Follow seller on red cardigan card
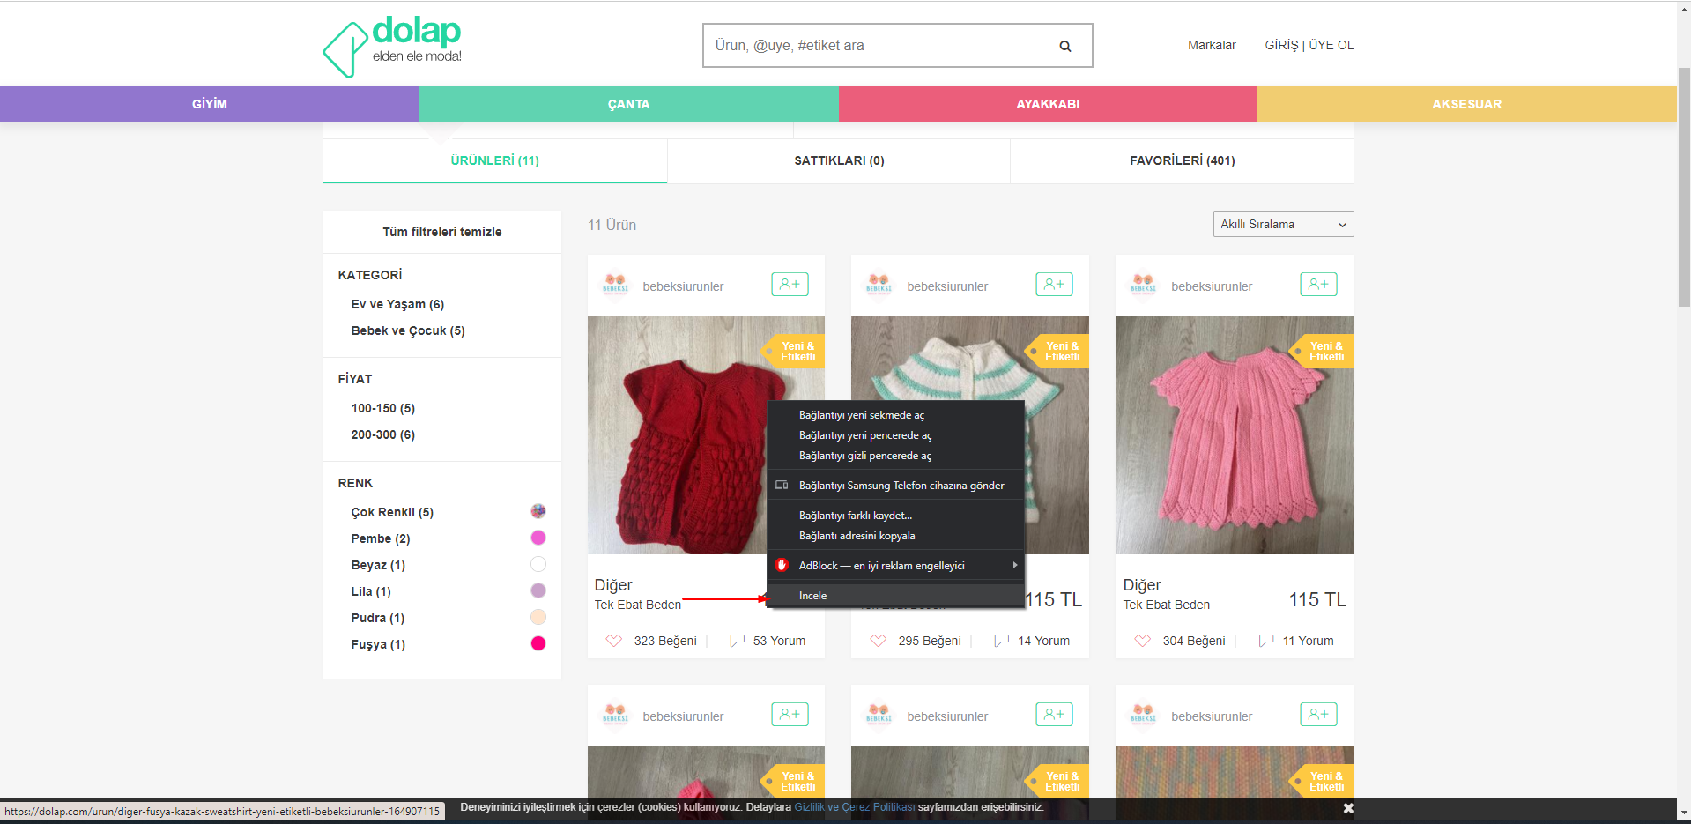Screen dimensions: 1691x824 click(x=790, y=285)
